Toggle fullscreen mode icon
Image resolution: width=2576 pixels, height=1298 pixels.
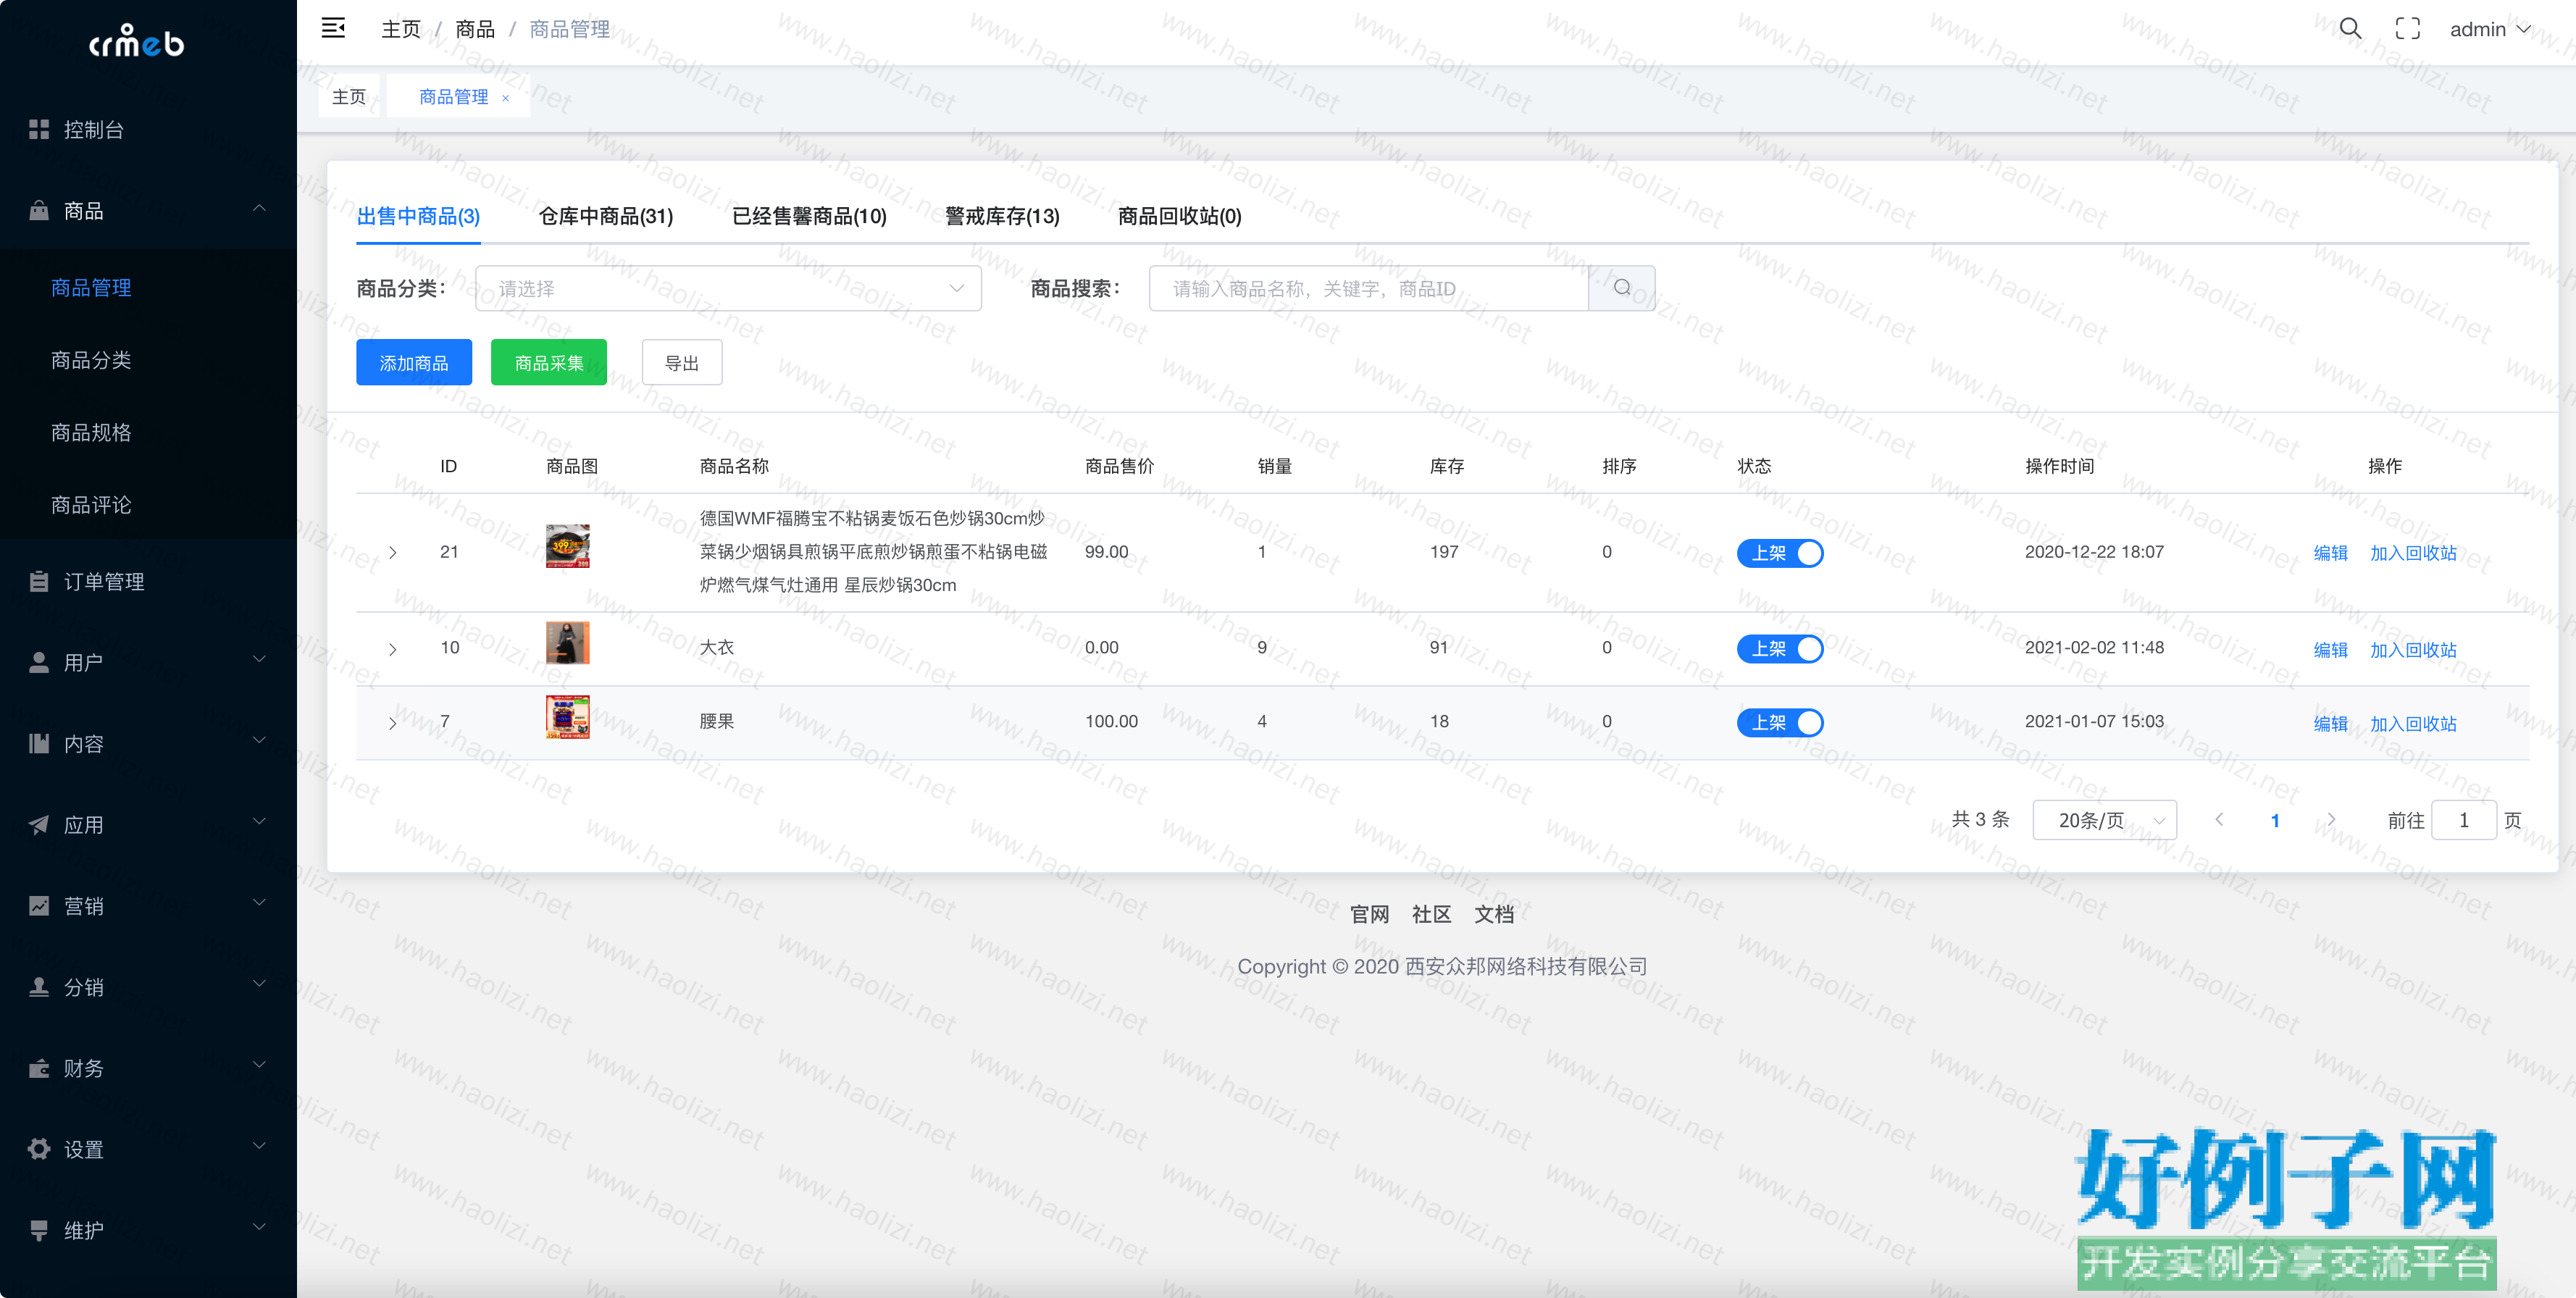2407,28
